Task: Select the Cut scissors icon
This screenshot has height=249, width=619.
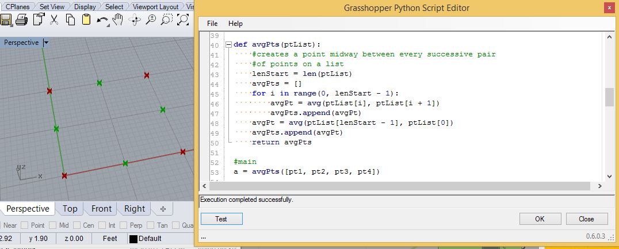Action: [x=54, y=20]
